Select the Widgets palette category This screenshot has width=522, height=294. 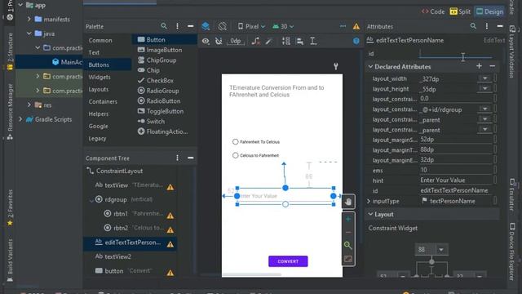(100, 77)
